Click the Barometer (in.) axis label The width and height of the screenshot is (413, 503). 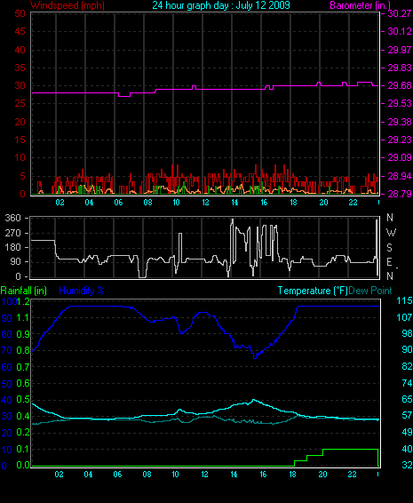(360, 5)
